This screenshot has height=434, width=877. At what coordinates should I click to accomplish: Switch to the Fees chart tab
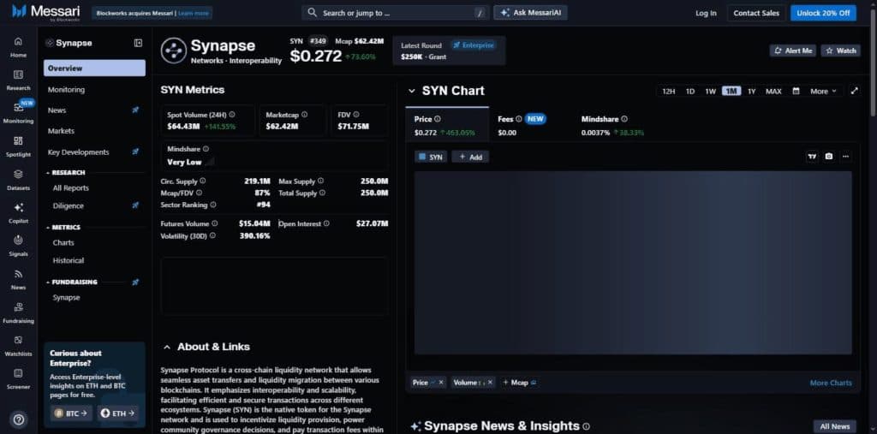529,126
